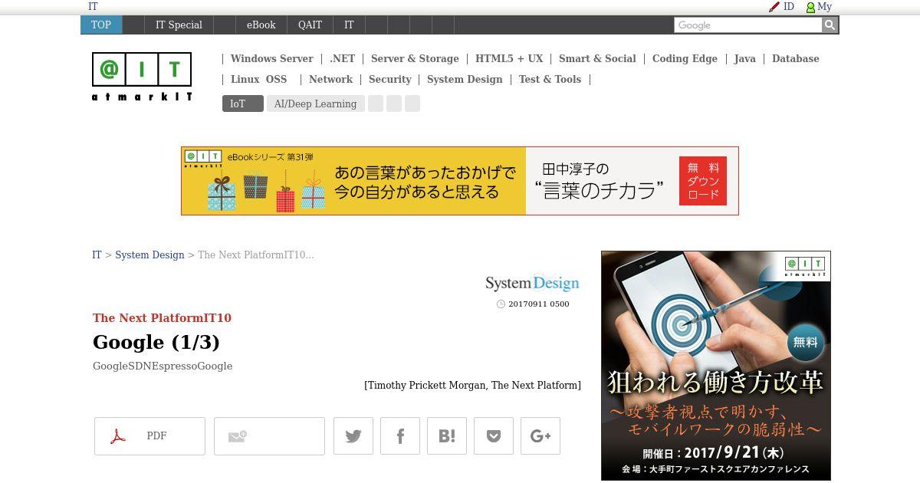Click the green person My icon

tap(810, 7)
